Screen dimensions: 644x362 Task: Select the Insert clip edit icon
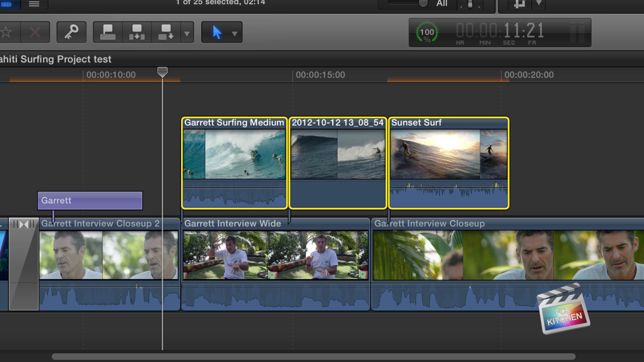(x=137, y=32)
